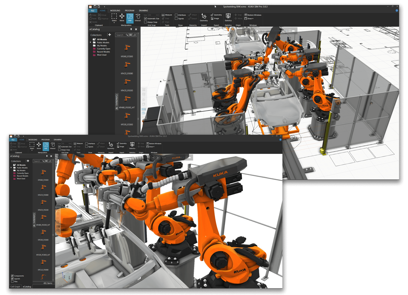Select the Move tool in the back window
The height and width of the screenshot is (295, 408).
(122, 18)
